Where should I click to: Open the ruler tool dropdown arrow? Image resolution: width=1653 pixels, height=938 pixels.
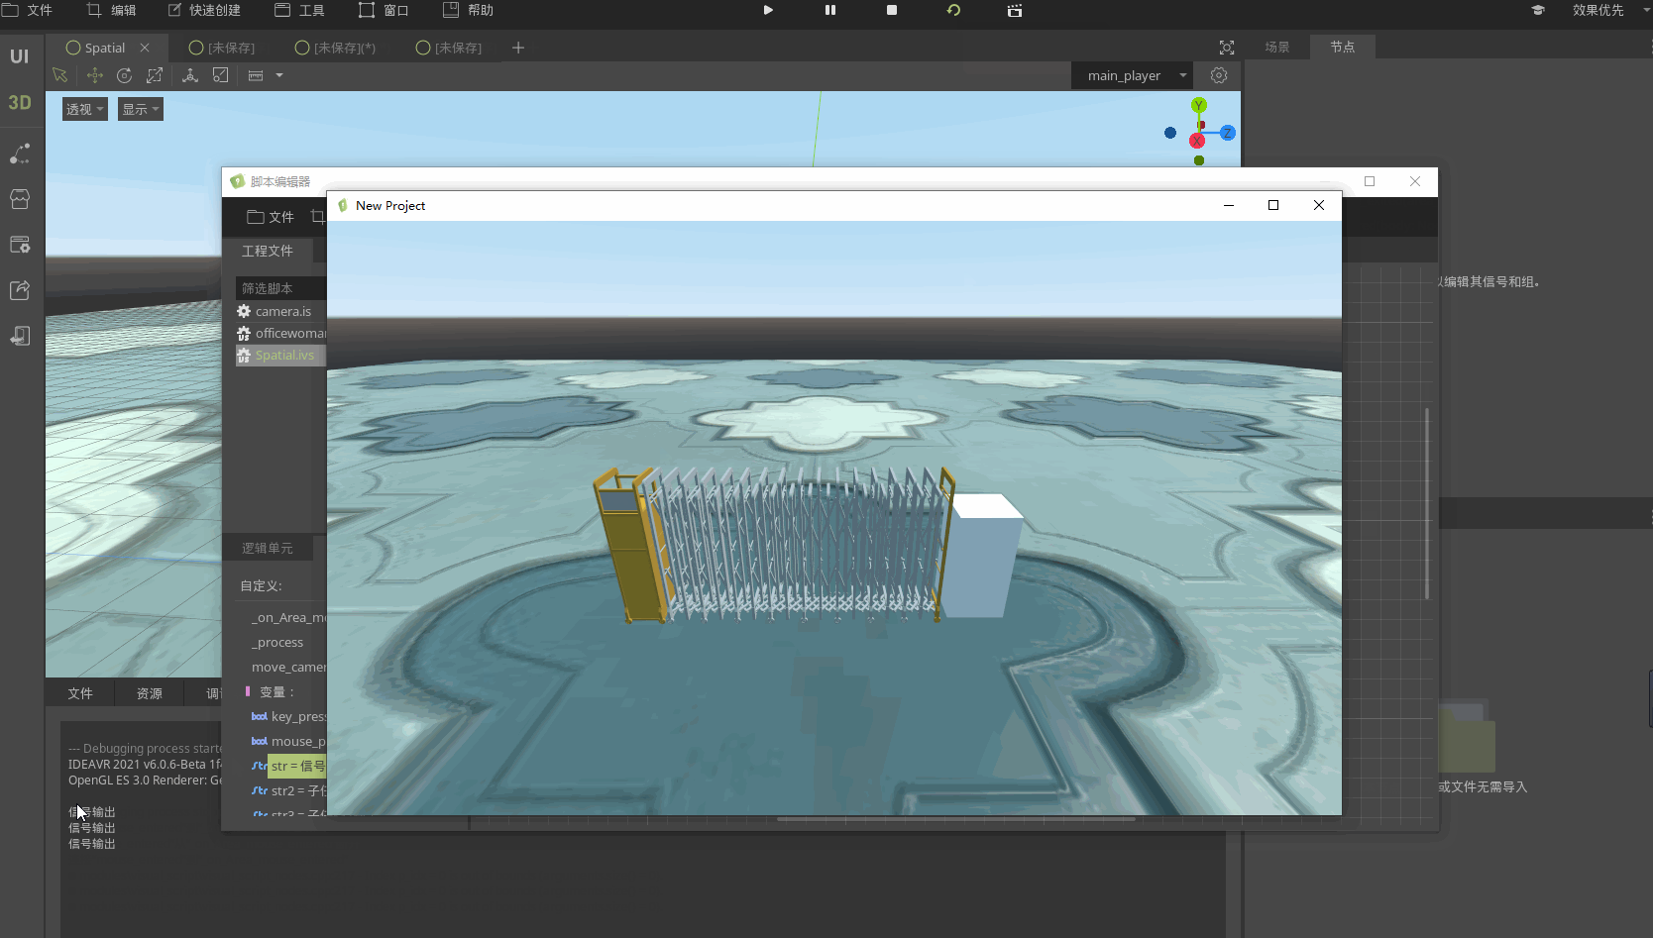tap(279, 75)
